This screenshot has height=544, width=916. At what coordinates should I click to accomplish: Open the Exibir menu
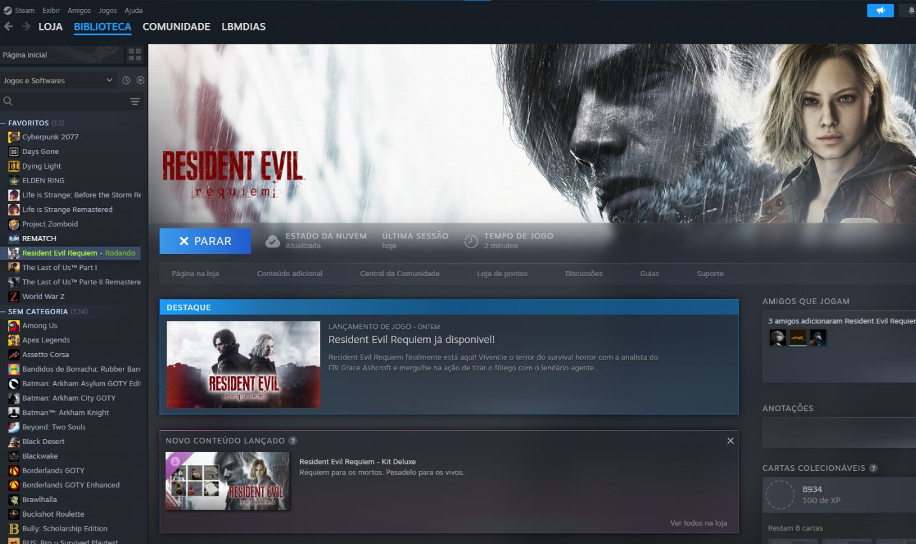pos(51,10)
